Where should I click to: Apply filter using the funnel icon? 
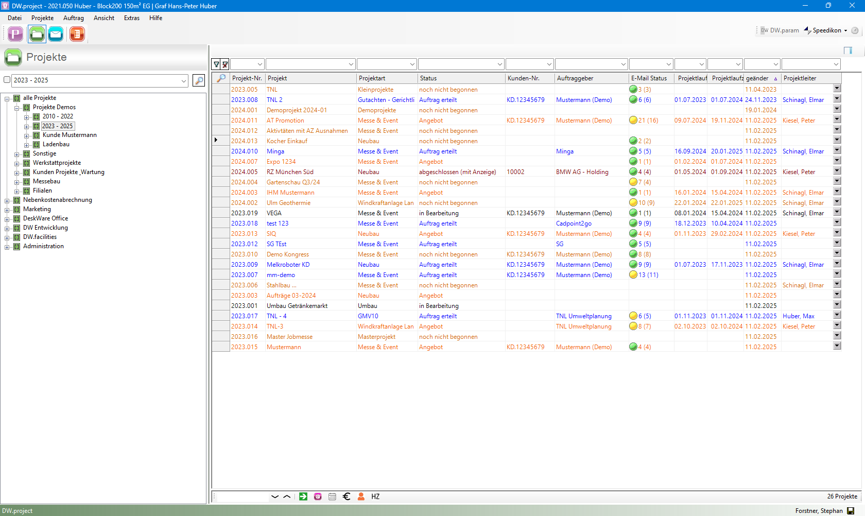click(x=217, y=64)
